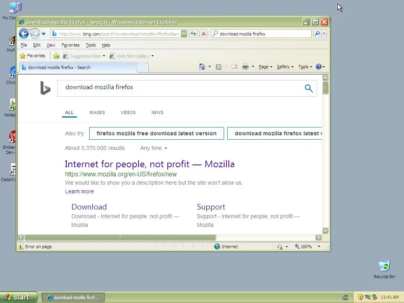Select the ALL results tab
Image resolution: width=404 pixels, height=303 pixels.
(69, 112)
